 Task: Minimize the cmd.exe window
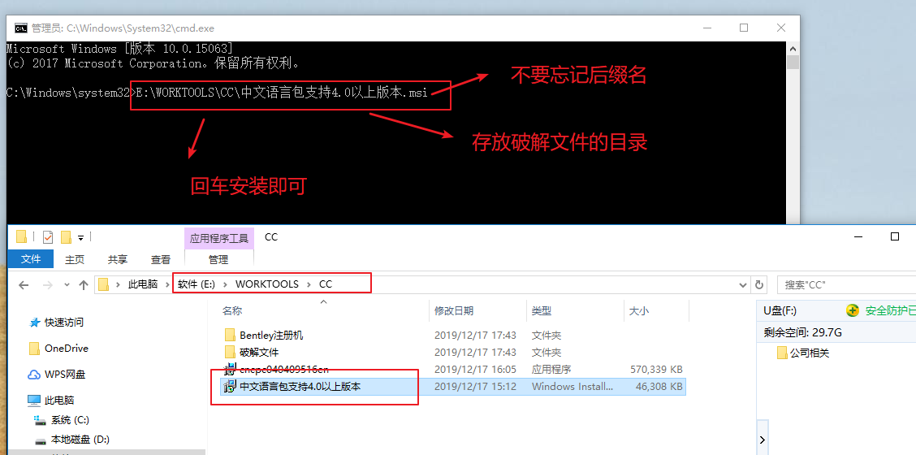[x=706, y=28]
